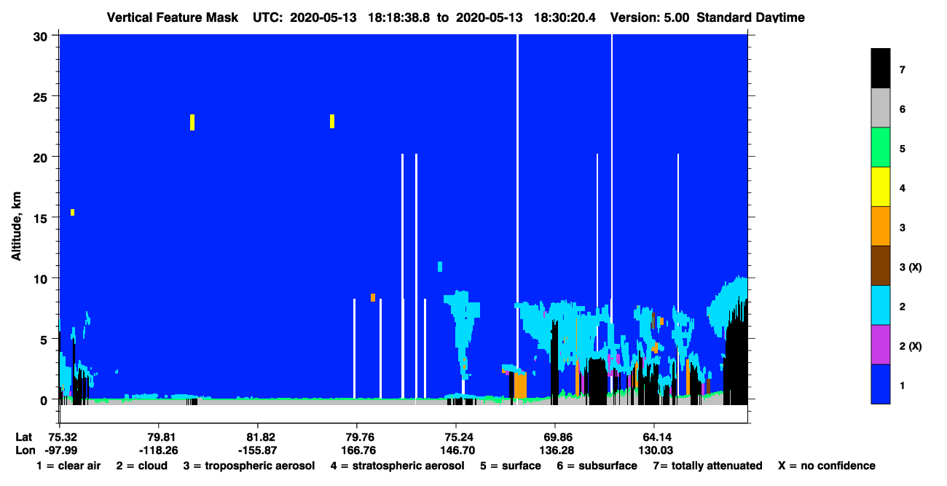Click the brown colorbar segment labeled 3 (X)

[x=881, y=265]
